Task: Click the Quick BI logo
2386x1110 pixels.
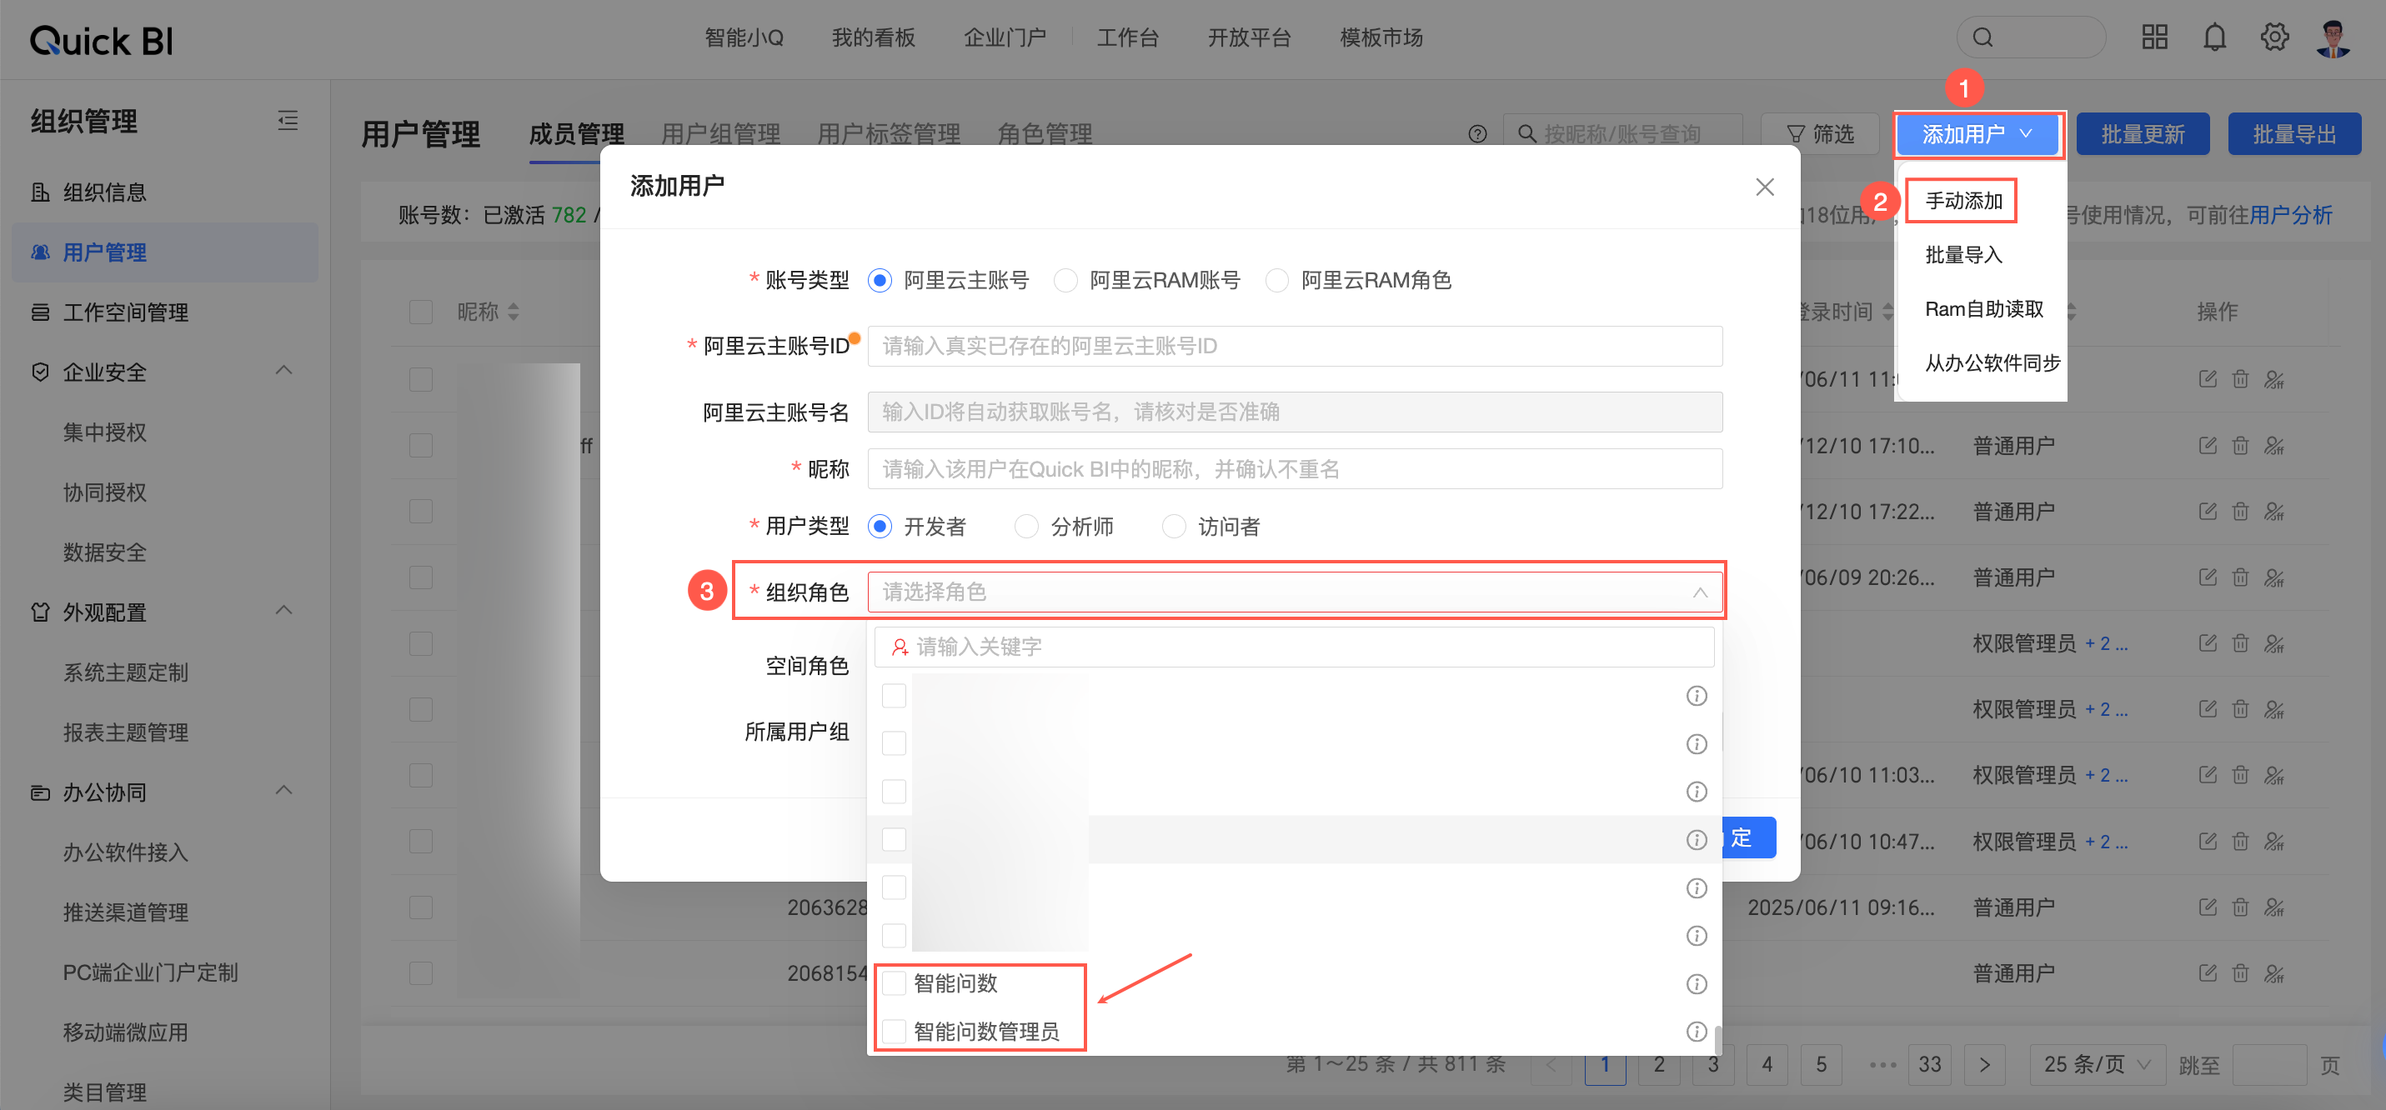Action: [x=101, y=40]
